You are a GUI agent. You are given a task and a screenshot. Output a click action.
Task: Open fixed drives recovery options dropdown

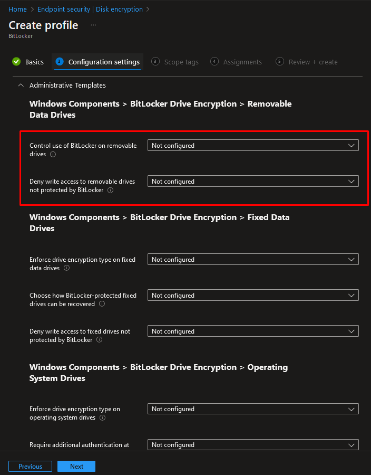pos(253,296)
